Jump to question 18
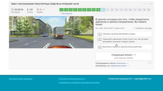Image resolution: width=163 pixels, height=91 pixels. click(139, 10)
